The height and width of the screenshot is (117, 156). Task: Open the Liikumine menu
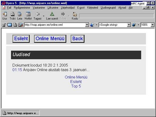[x=53, y=8]
